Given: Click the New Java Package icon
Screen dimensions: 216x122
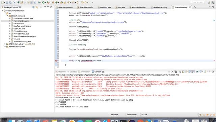Looking at the screenshot, I should pyautogui.click(x=53, y=2).
